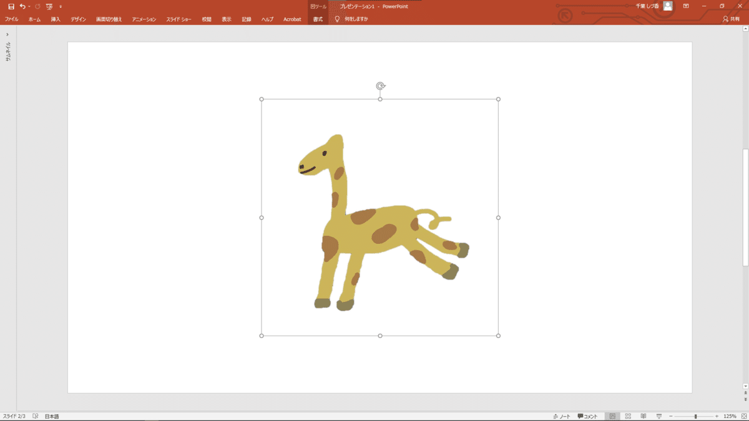Click the right-middle picture sizing handle
The image size is (749, 421).
pyautogui.click(x=498, y=218)
